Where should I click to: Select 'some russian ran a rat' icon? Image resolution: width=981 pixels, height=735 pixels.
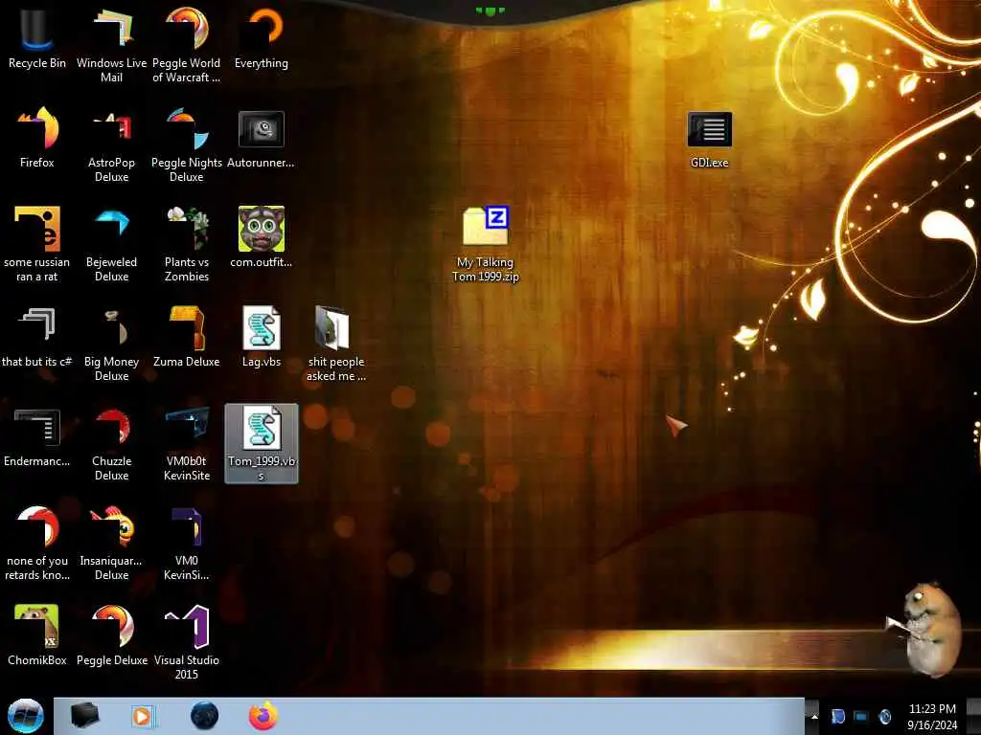click(x=37, y=244)
